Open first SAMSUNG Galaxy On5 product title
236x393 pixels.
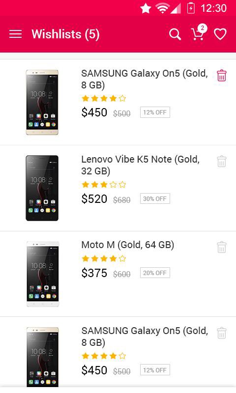coord(145,79)
